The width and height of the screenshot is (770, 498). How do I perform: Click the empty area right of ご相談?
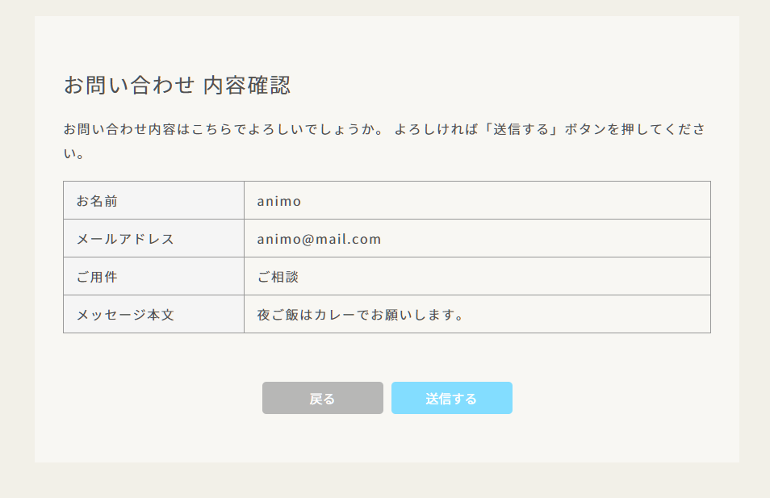coord(500,277)
